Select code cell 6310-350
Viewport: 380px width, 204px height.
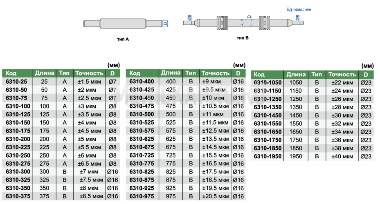pyautogui.click(x=17, y=188)
